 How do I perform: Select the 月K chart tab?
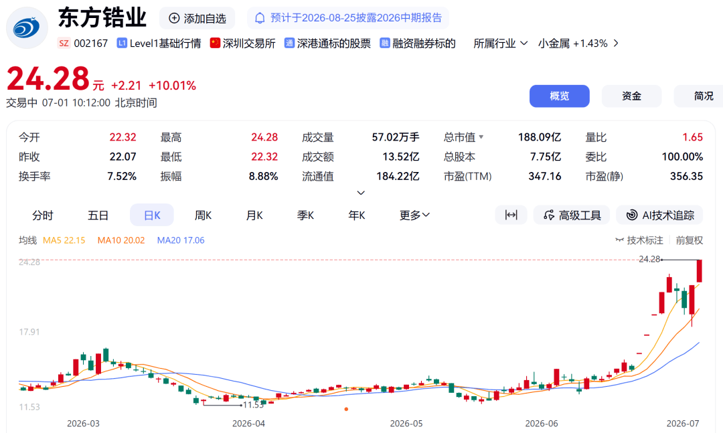point(254,215)
